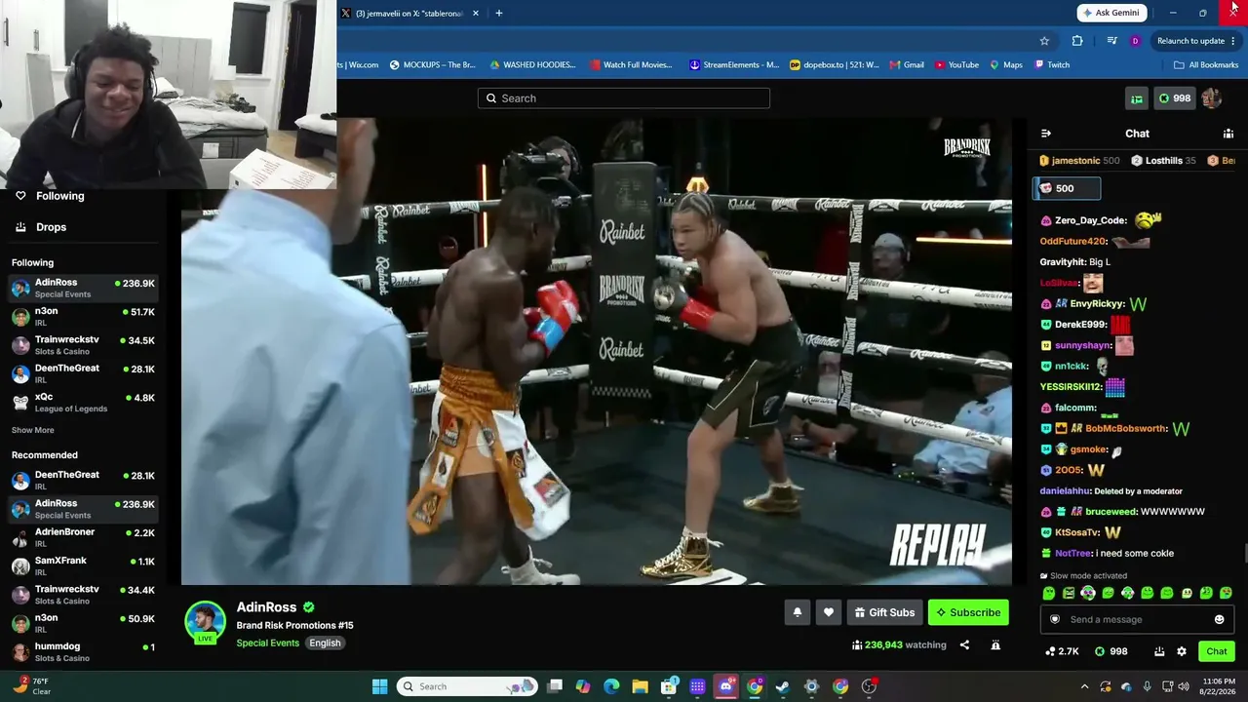
Task: Open AdrienBroner in the Recommended list
Action: click(82, 537)
